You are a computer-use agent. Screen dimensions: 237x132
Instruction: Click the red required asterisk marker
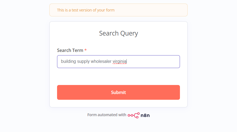(86, 50)
